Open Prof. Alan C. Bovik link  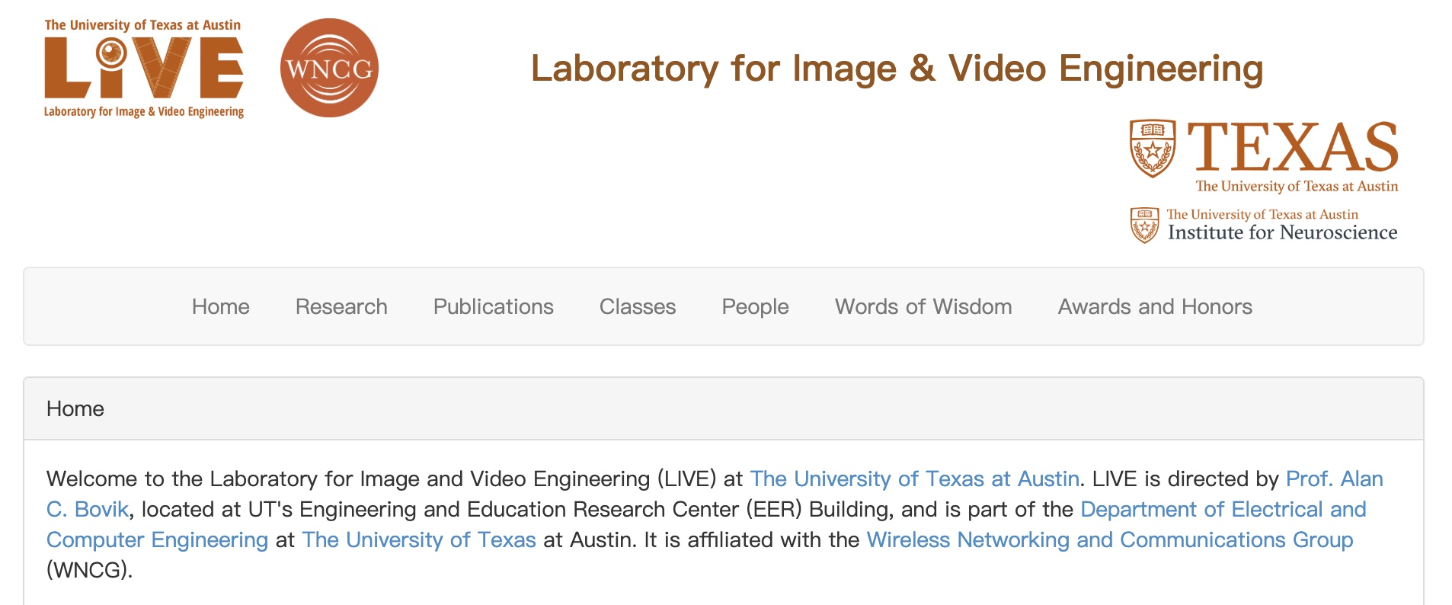point(1334,479)
